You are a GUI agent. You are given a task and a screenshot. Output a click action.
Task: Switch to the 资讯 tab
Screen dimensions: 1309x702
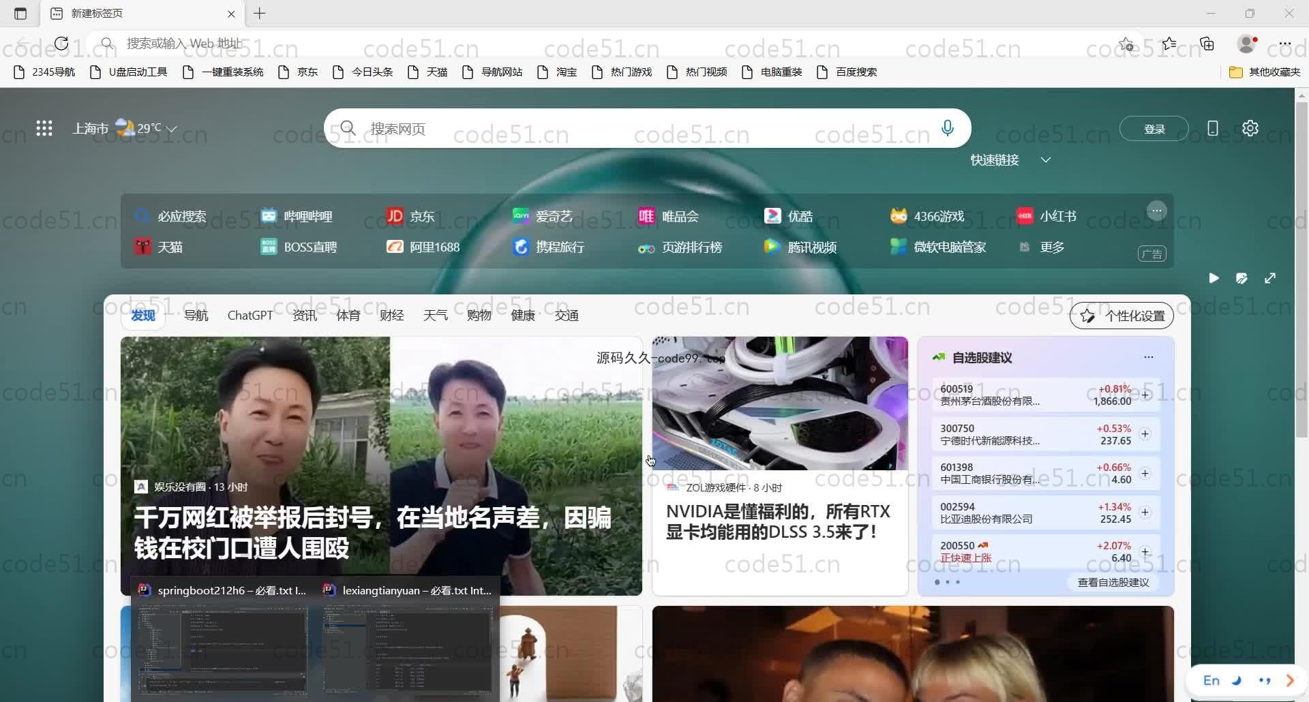(305, 316)
